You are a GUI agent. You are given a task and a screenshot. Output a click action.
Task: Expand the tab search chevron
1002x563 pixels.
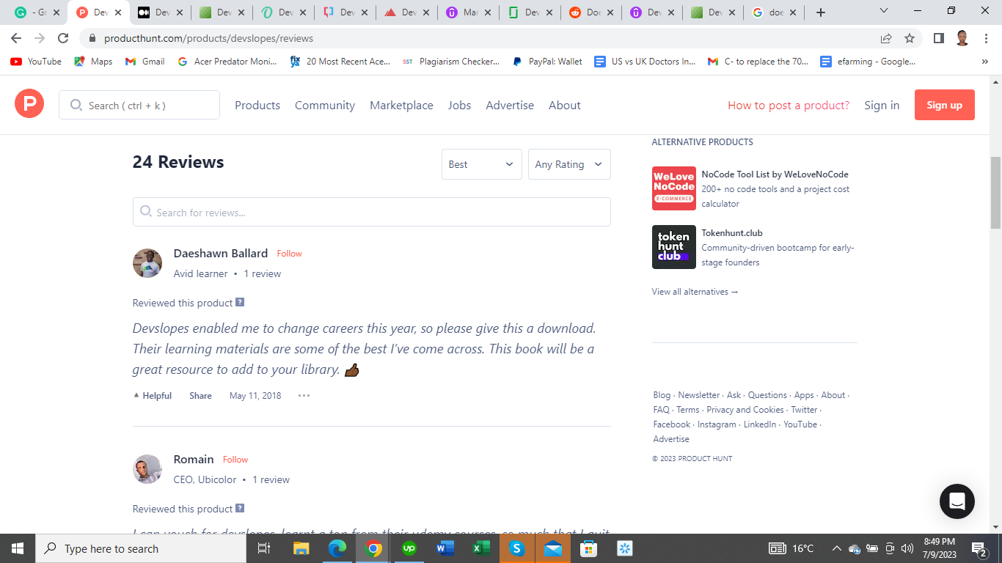click(884, 12)
